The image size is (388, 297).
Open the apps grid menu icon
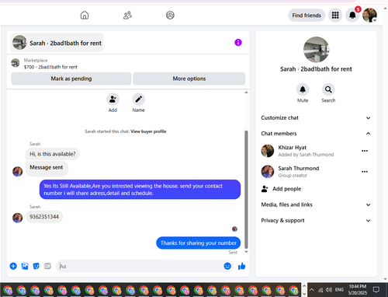pos(335,16)
